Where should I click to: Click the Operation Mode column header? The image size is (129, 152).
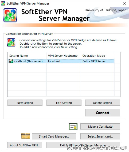click(x=97, y=56)
